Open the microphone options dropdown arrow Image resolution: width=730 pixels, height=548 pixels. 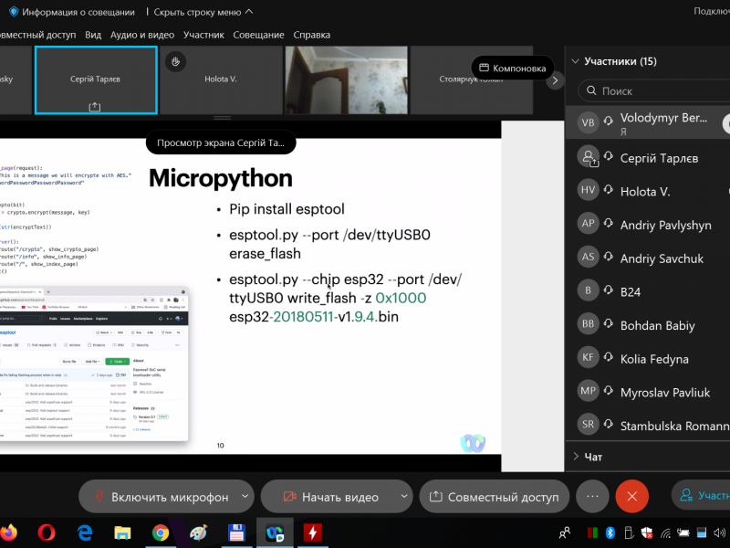[x=245, y=496]
